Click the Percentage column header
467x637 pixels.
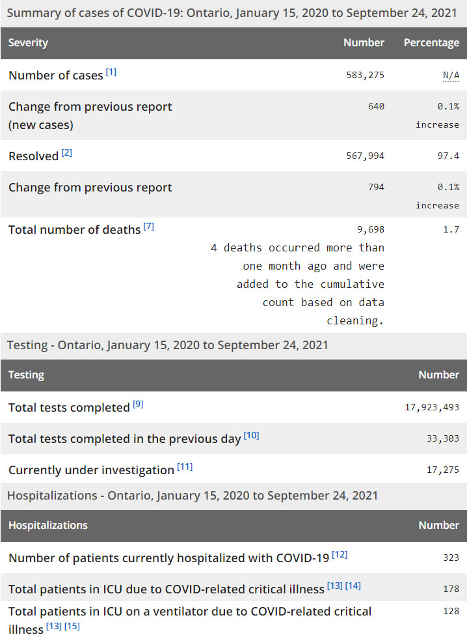431,43
